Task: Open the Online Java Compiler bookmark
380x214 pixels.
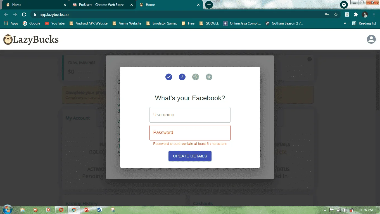Action: click(242, 23)
